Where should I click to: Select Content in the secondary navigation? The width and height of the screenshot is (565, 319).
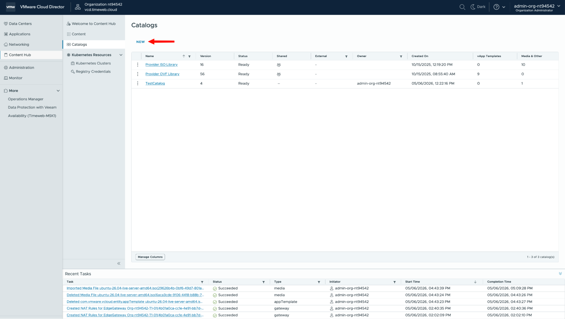[x=79, y=34]
